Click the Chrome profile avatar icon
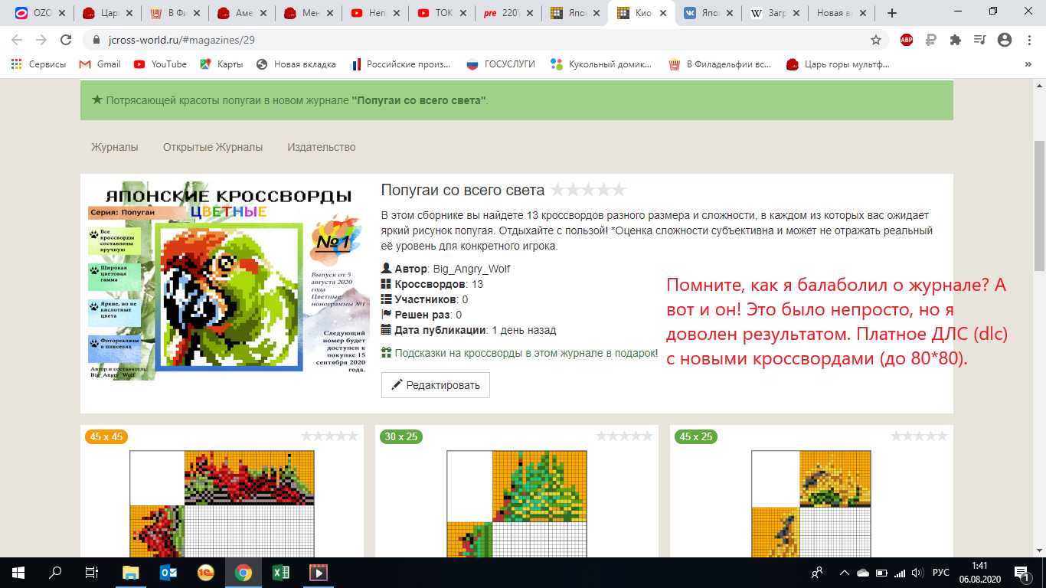Screen dimensions: 1046x588 (1005, 40)
